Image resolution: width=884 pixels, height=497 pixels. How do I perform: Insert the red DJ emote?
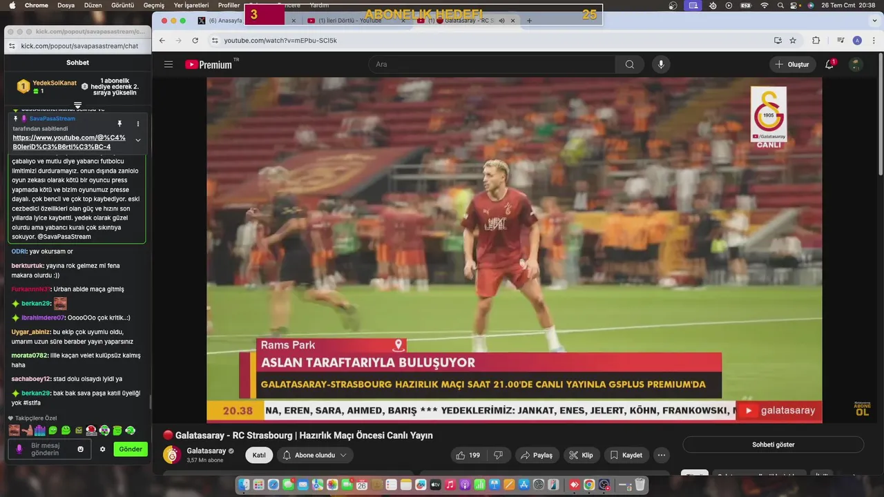(x=91, y=431)
